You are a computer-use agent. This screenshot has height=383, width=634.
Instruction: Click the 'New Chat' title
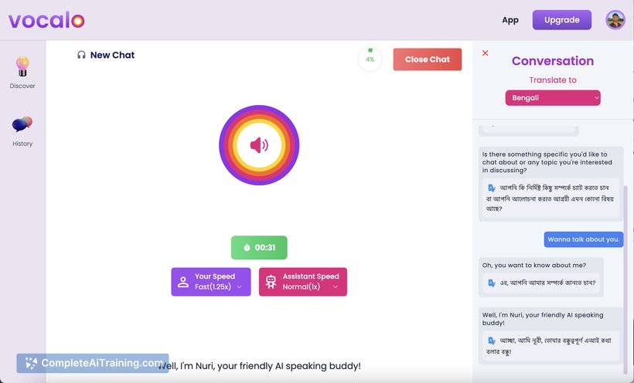tap(112, 55)
